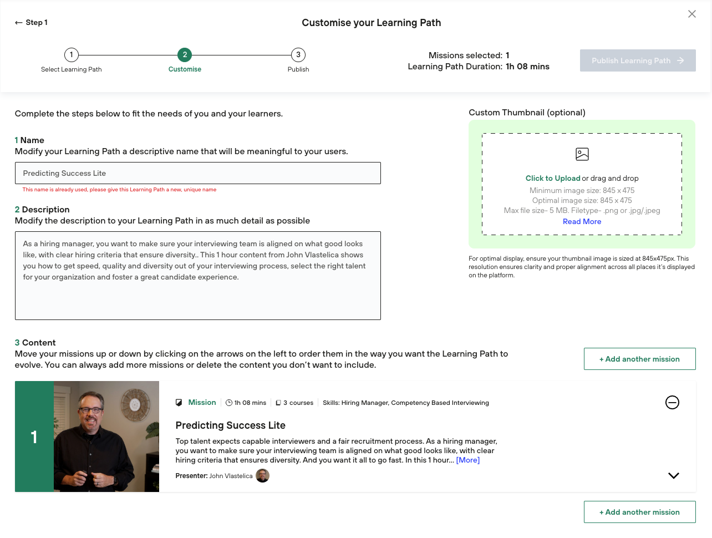The image size is (712, 538).
Task: Go to step 1 Select Learning Path
Action: click(72, 55)
